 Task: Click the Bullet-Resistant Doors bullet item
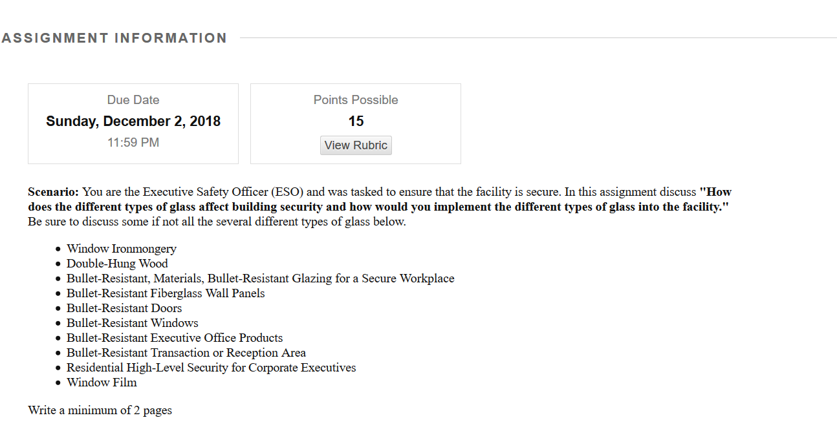coord(124,308)
